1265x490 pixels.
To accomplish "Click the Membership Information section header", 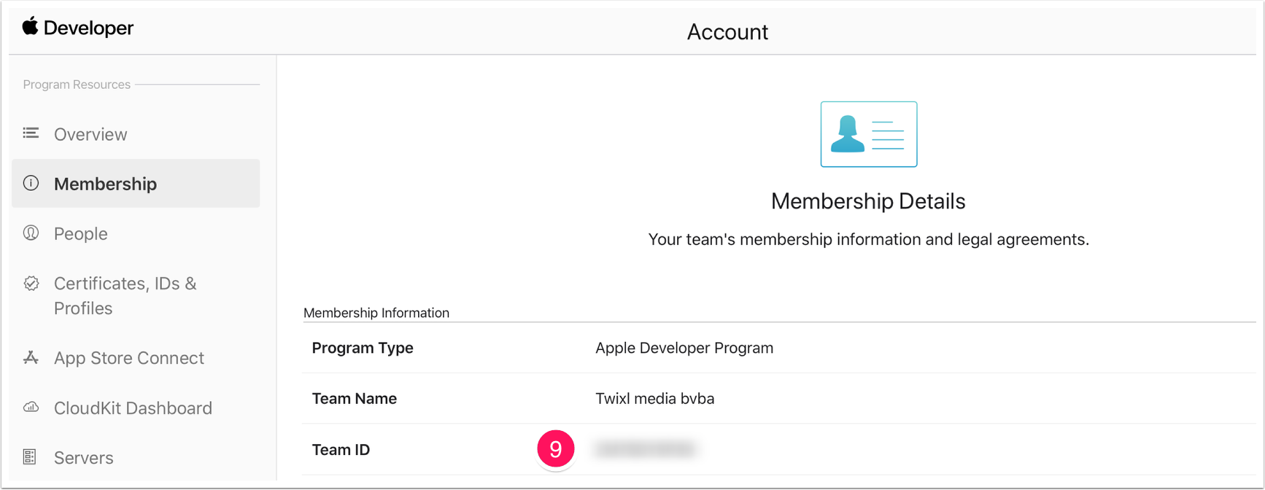I will coord(376,313).
